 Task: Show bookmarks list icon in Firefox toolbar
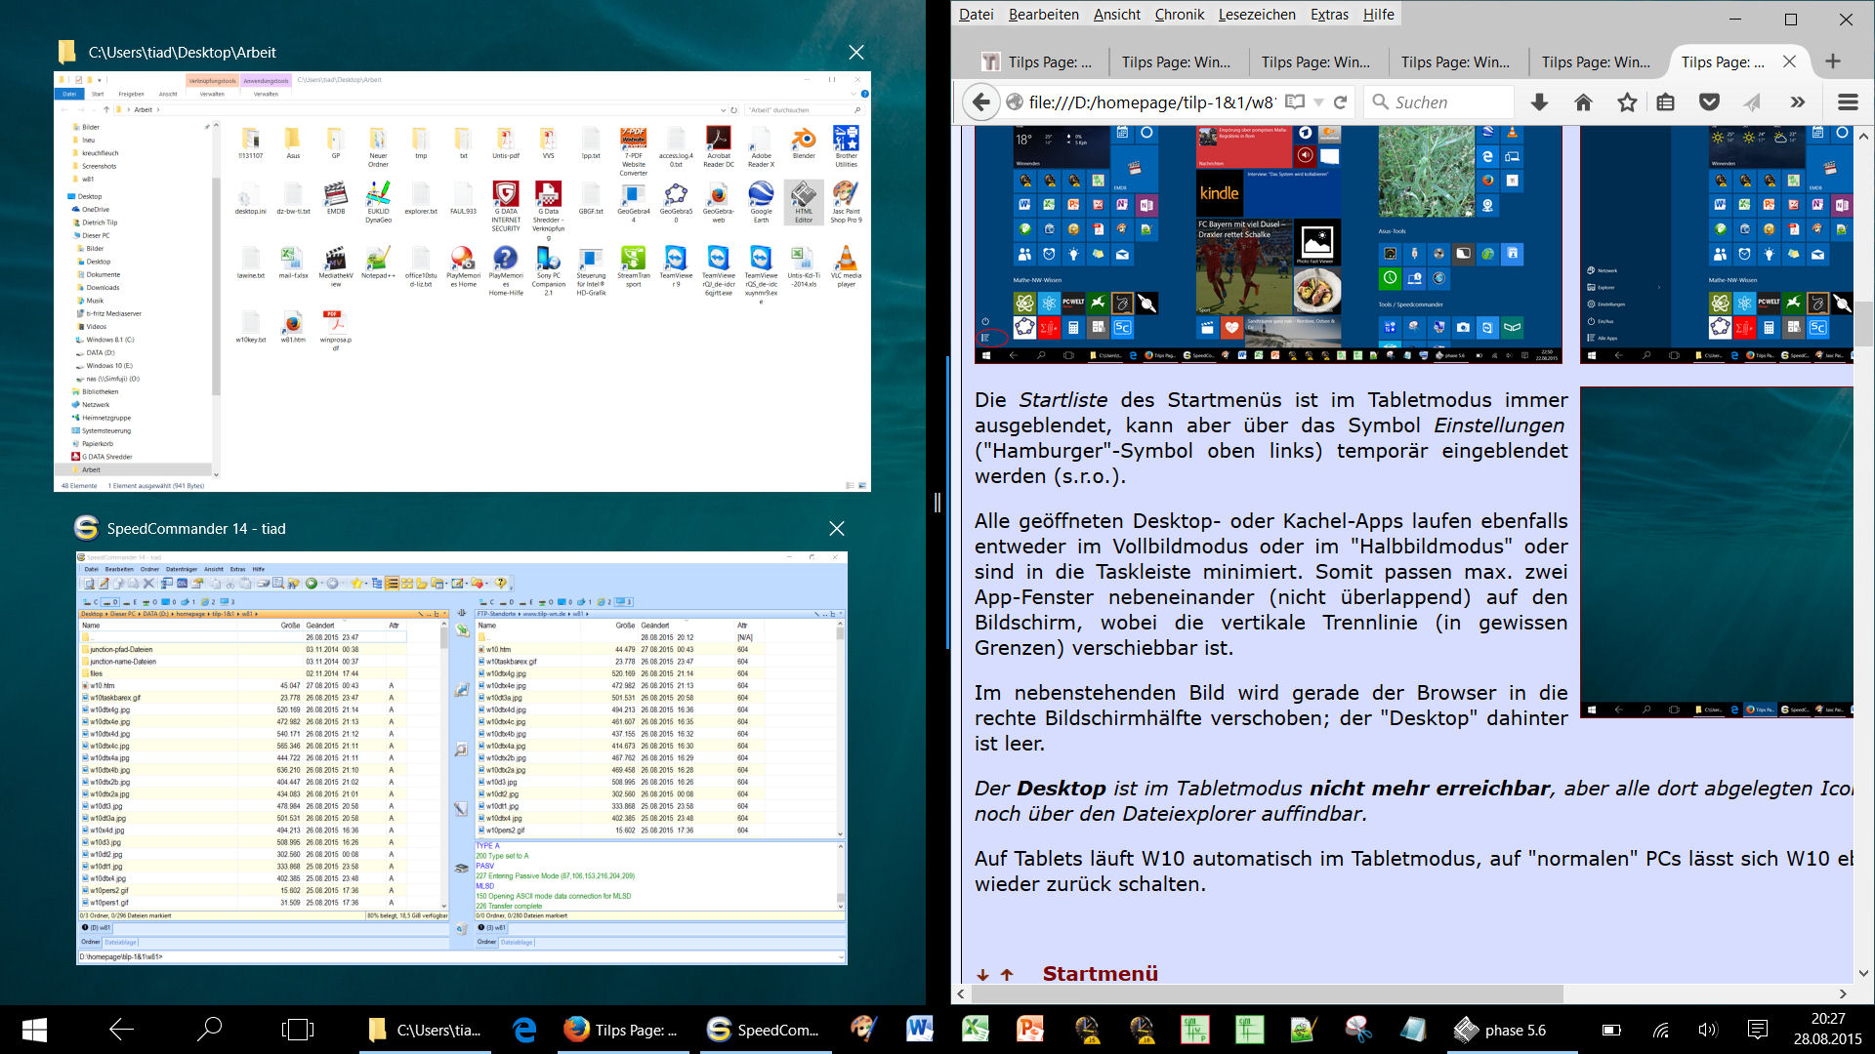pyautogui.click(x=1666, y=102)
